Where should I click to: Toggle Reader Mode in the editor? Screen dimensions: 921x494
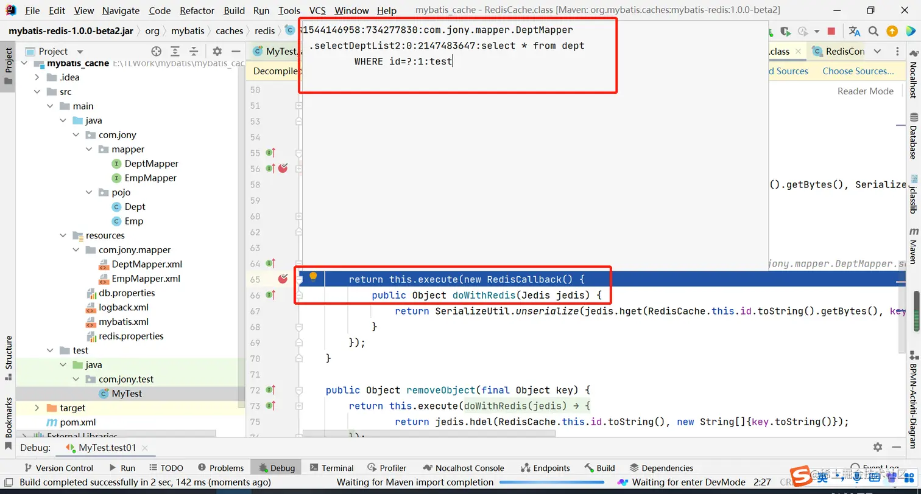coord(866,91)
